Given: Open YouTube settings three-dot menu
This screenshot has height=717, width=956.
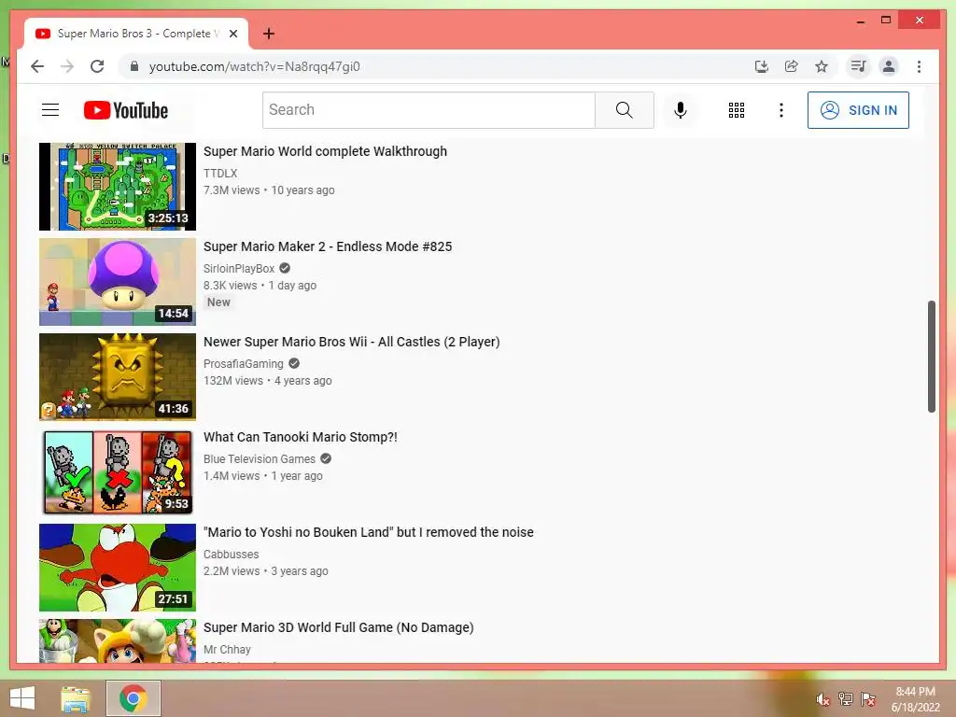Looking at the screenshot, I should pos(781,110).
